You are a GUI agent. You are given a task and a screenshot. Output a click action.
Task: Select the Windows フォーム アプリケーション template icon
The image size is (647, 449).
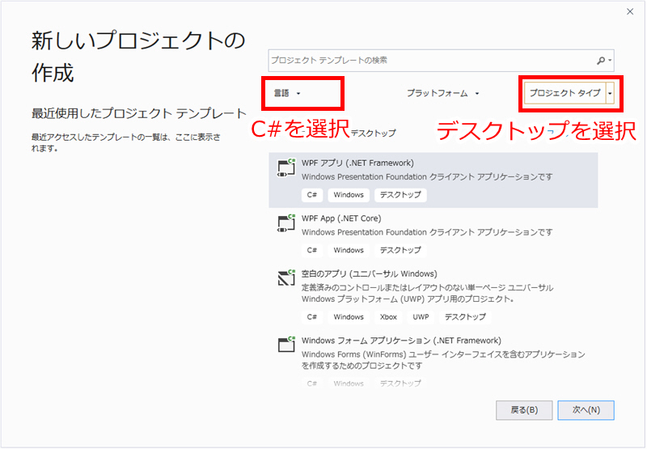tap(286, 344)
